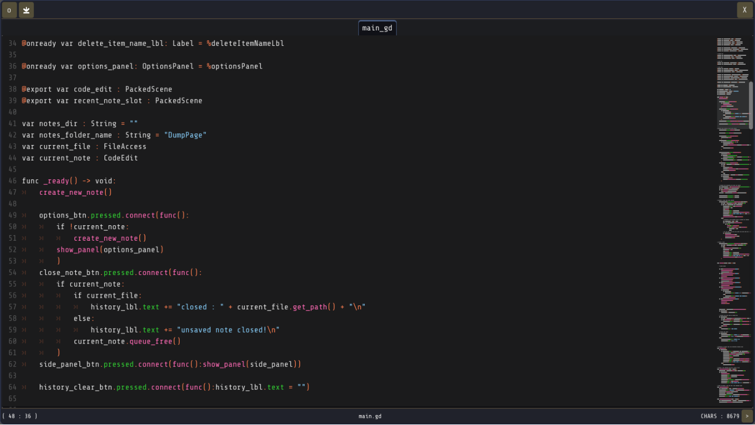The width and height of the screenshot is (755, 425).
Task: Click the cursor position indicator (48 : 36)
Action: (20, 416)
